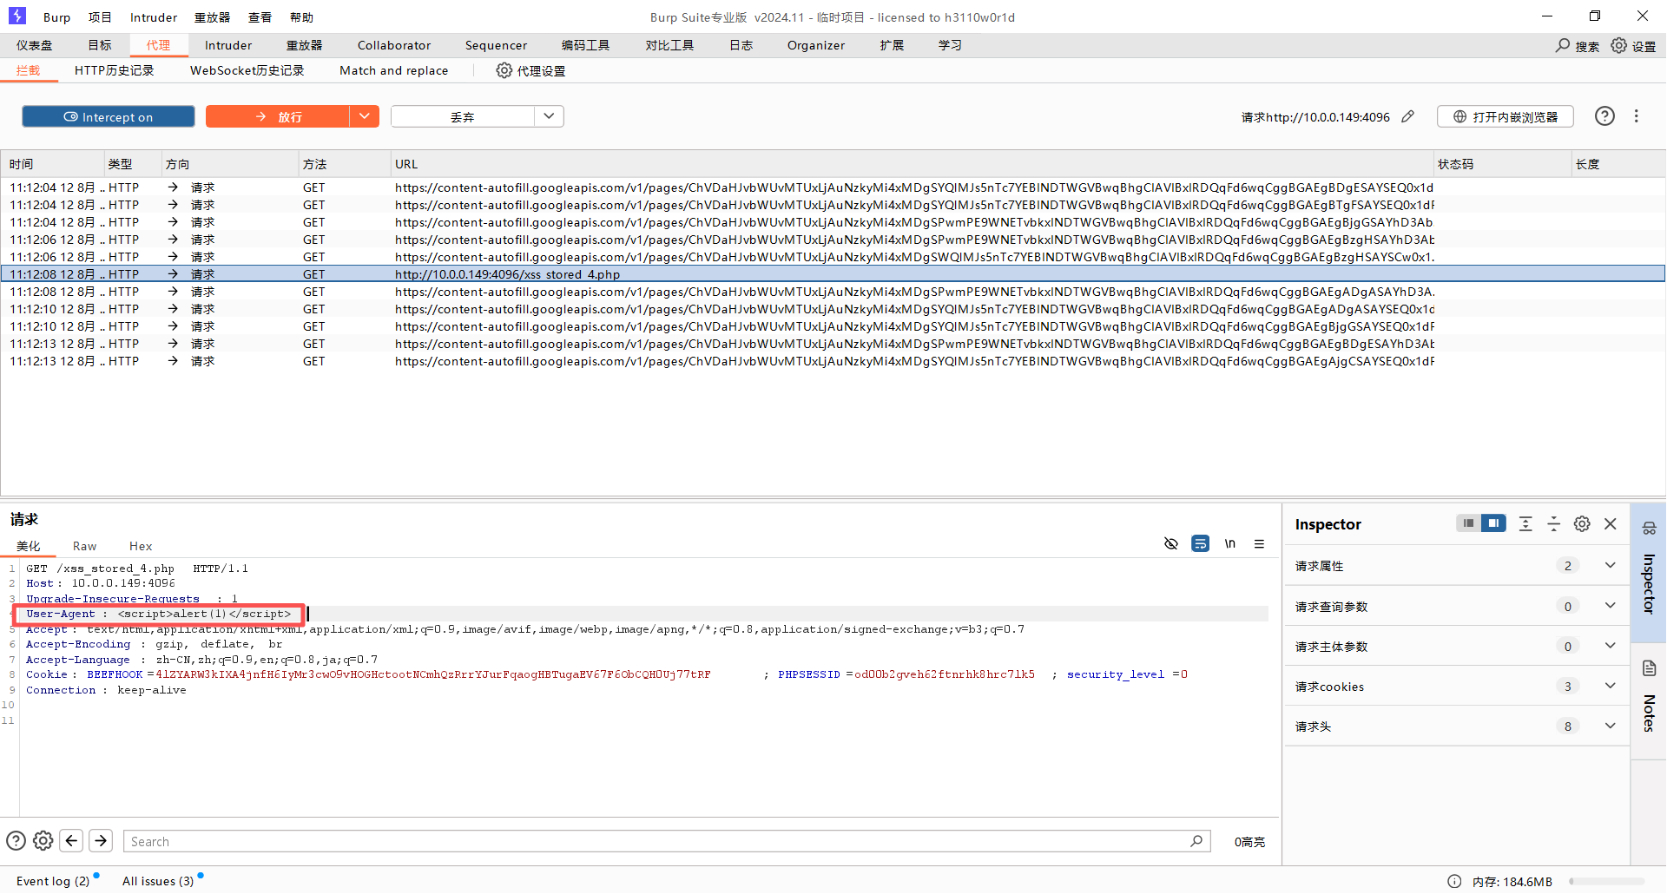The height and width of the screenshot is (894, 1667).
Task: Open the Organizer tab
Action: pyautogui.click(x=816, y=45)
